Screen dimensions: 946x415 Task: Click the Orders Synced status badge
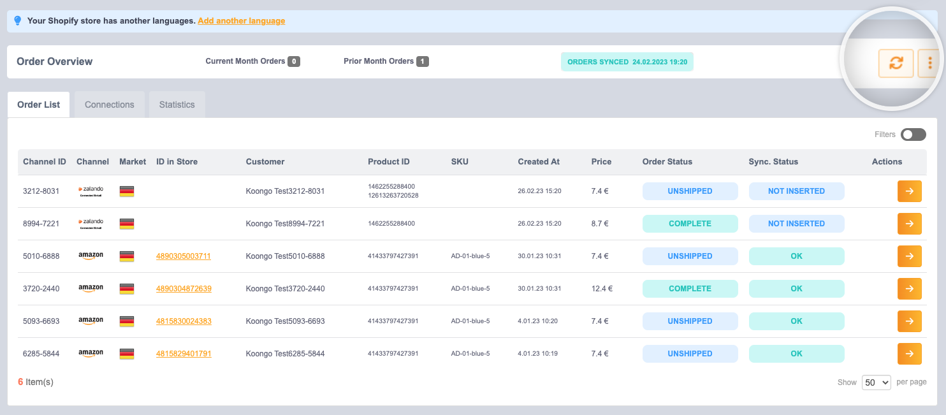tap(627, 62)
